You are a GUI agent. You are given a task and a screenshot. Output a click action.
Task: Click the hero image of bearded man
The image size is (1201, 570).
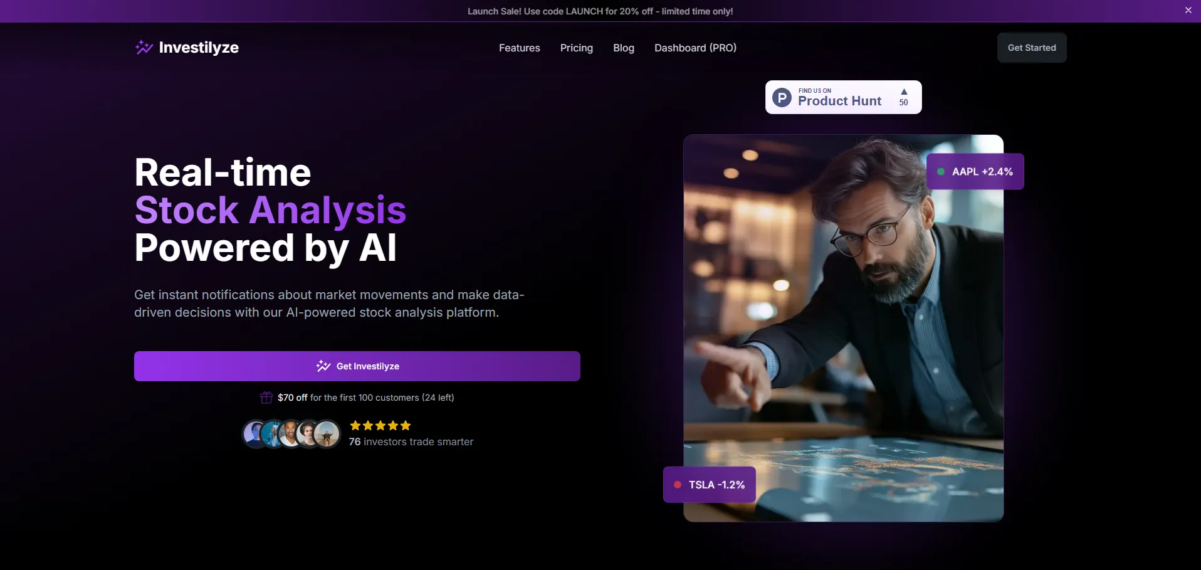click(x=844, y=328)
